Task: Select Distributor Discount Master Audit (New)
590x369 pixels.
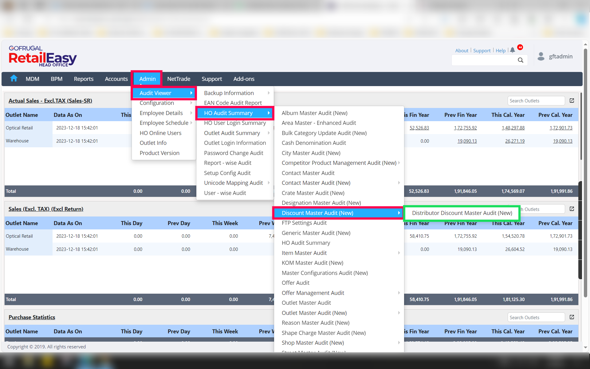Action: click(x=462, y=213)
